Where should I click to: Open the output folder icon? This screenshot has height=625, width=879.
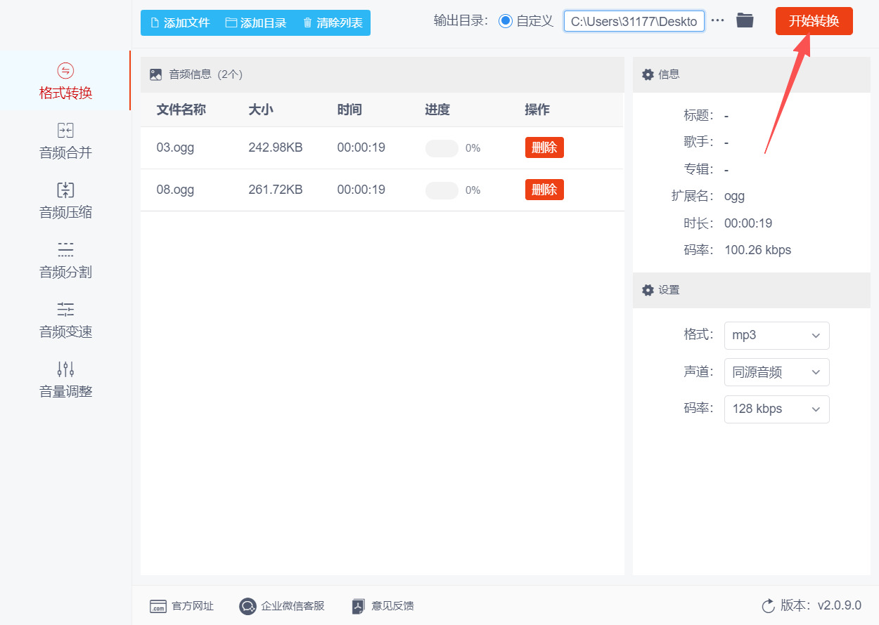click(745, 20)
